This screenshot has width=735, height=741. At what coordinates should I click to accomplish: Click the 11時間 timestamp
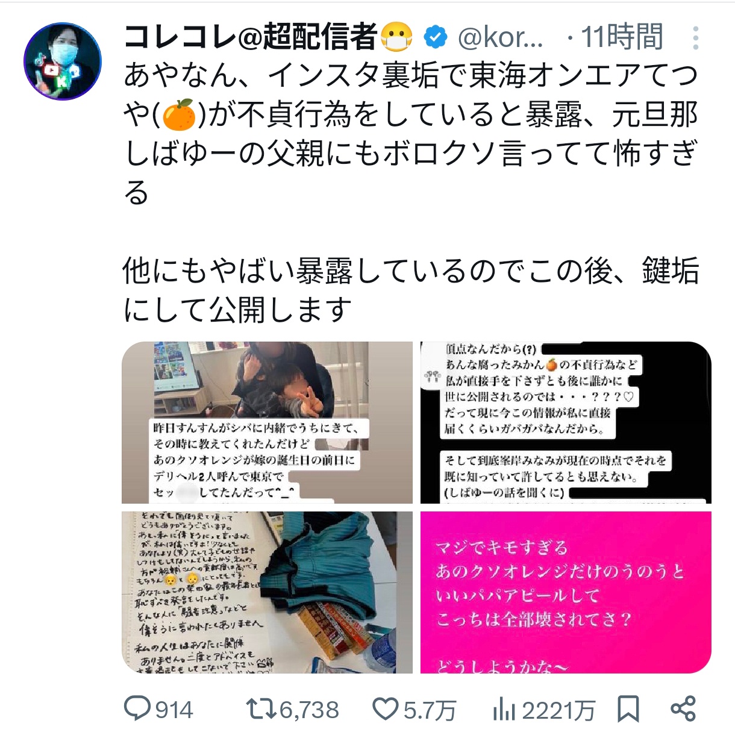click(622, 37)
